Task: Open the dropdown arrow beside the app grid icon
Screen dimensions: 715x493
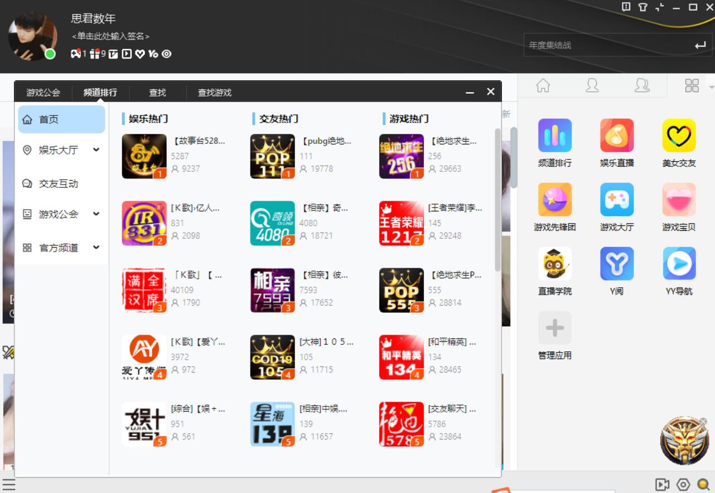Action: pyautogui.click(x=711, y=86)
